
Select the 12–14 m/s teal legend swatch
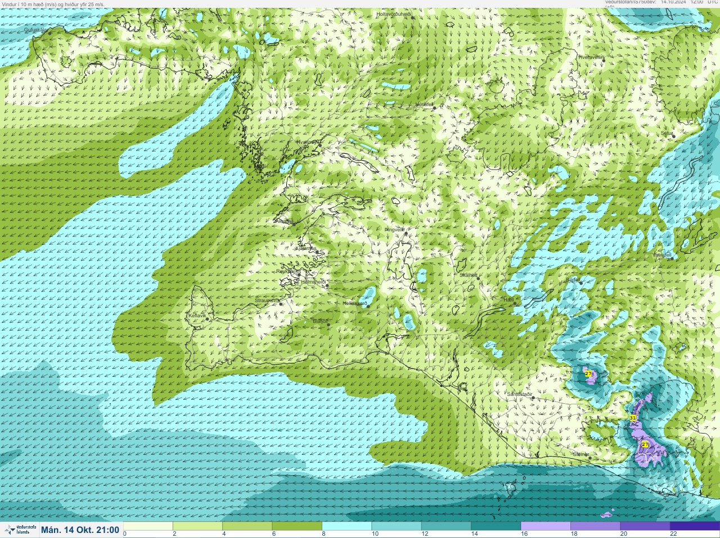[446, 526]
